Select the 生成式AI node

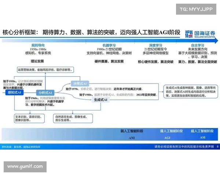[100, 100]
